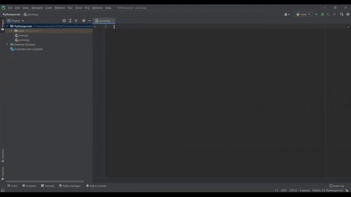Image resolution: width=351 pixels, height=197 pixels.
Task: Open the Project view dropdown
Action: 15,21
